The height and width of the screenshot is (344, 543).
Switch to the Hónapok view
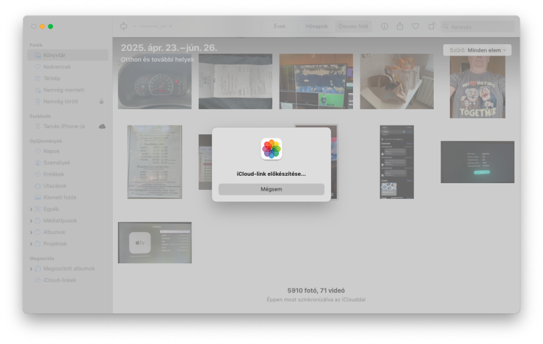point(316,26)
